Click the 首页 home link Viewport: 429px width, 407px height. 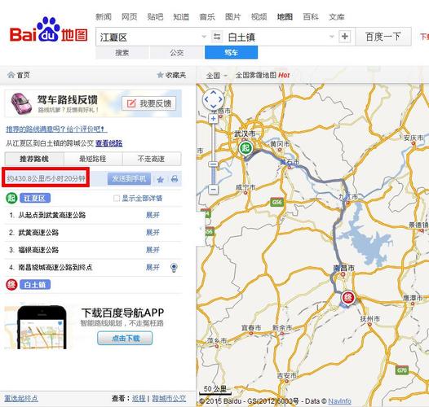point(24,75)
